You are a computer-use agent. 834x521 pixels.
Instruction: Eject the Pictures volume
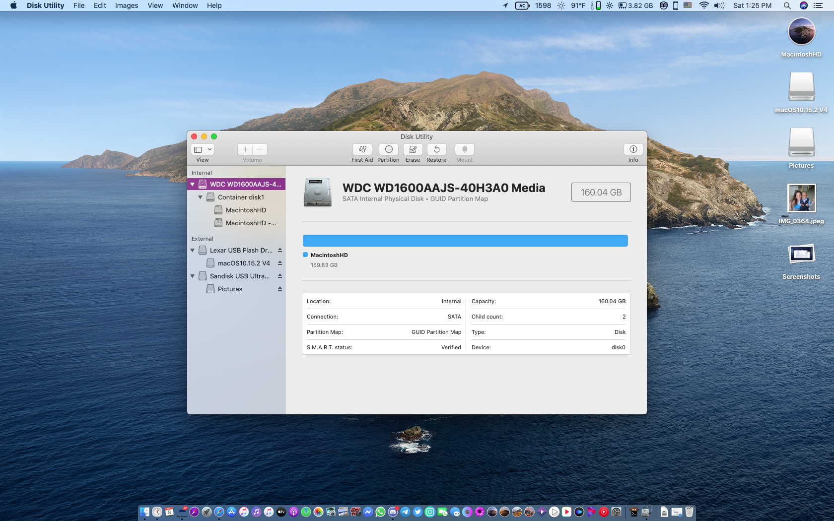pos(280,289)
